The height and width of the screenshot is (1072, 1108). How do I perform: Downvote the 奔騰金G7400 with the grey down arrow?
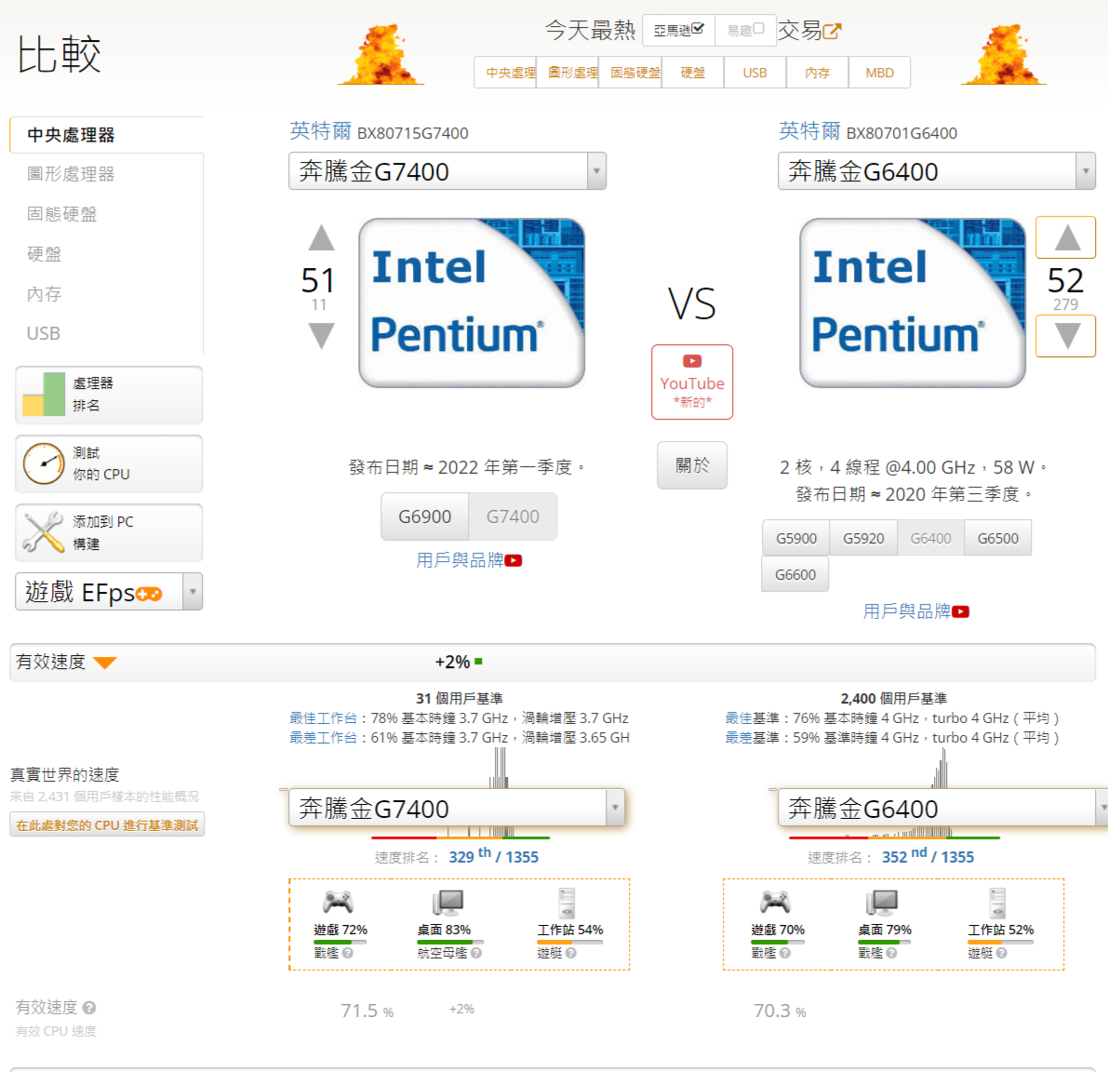(322, 336)
